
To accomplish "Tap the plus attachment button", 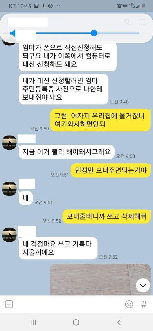I will 9,304.
